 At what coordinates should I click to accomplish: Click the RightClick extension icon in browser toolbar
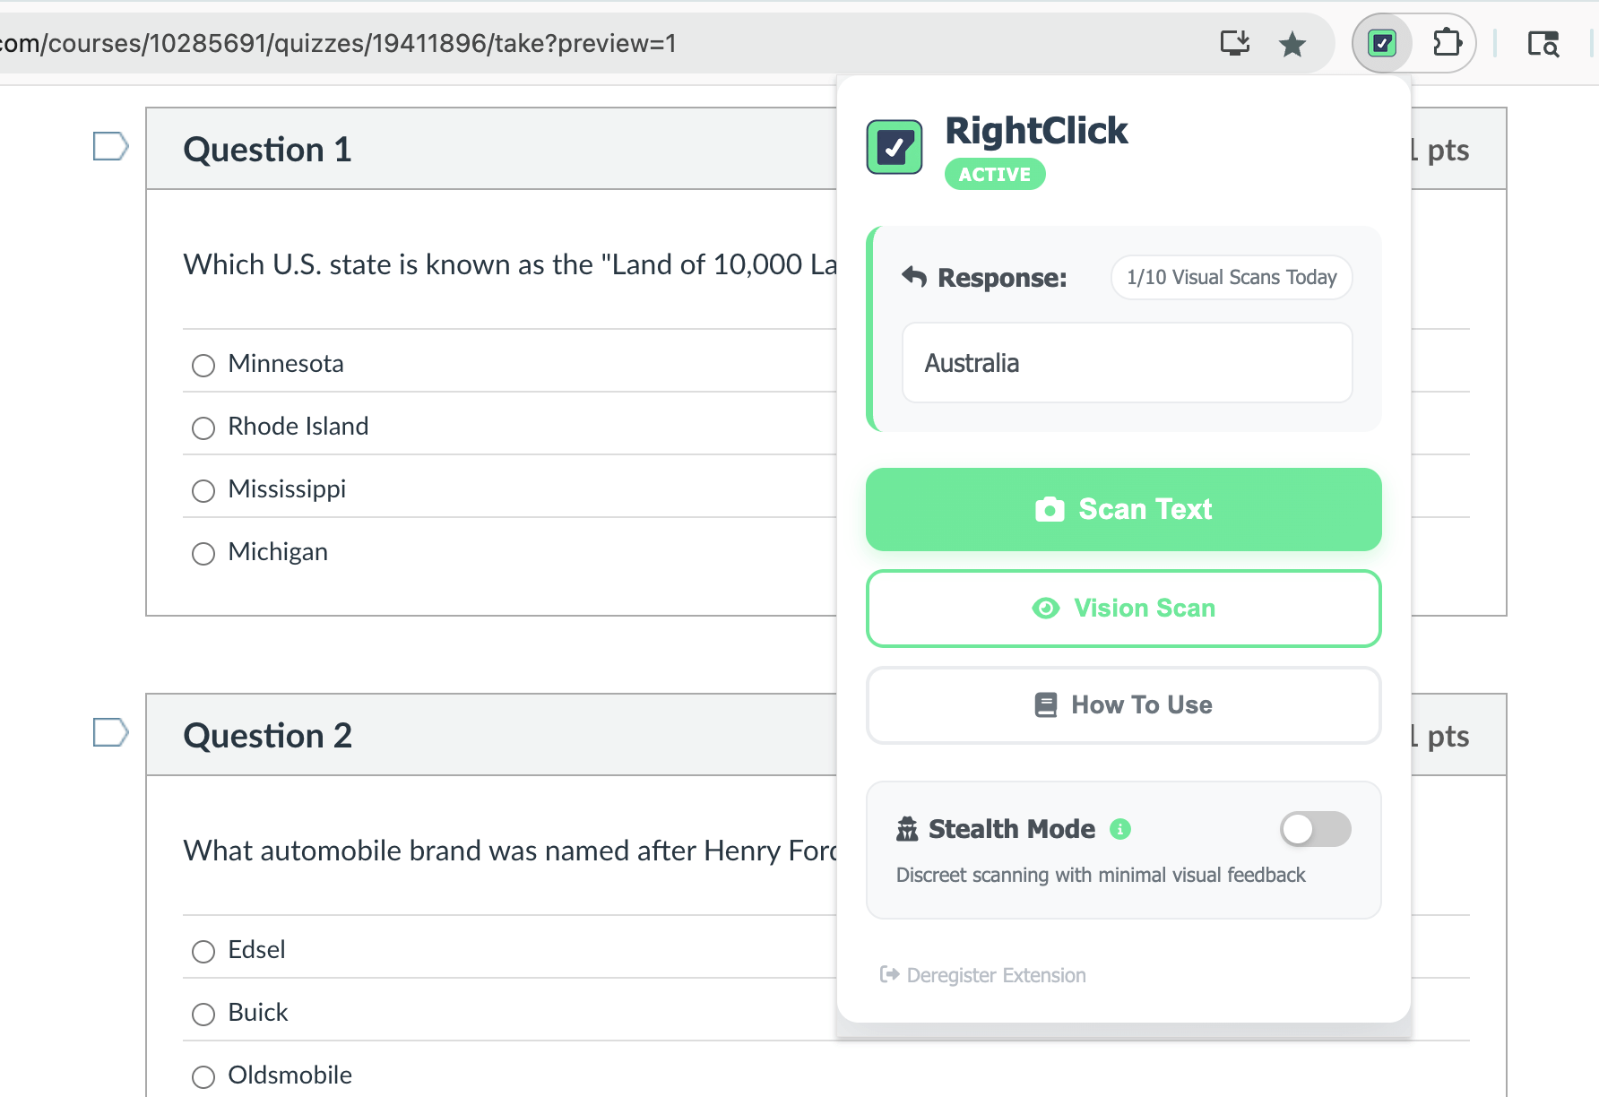(1381, 42)
